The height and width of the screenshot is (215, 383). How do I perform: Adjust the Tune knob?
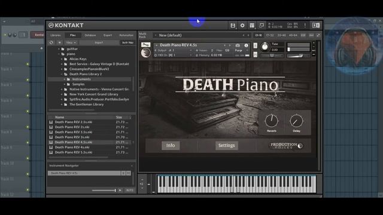point(265,47)
